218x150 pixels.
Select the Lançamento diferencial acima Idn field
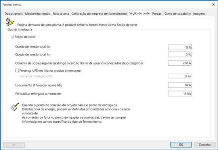click(180, 85)
